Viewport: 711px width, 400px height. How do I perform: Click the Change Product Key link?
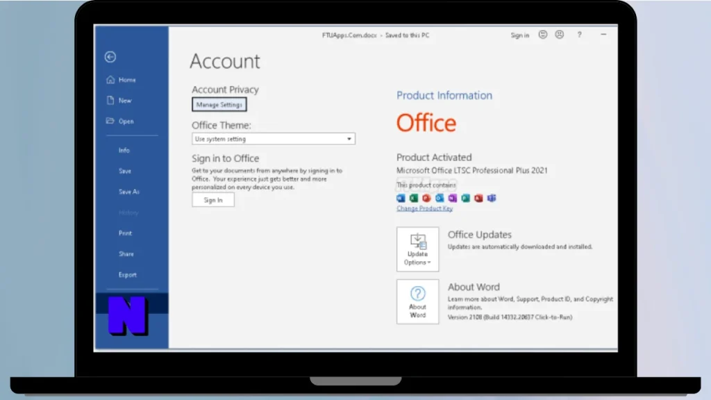425,208
